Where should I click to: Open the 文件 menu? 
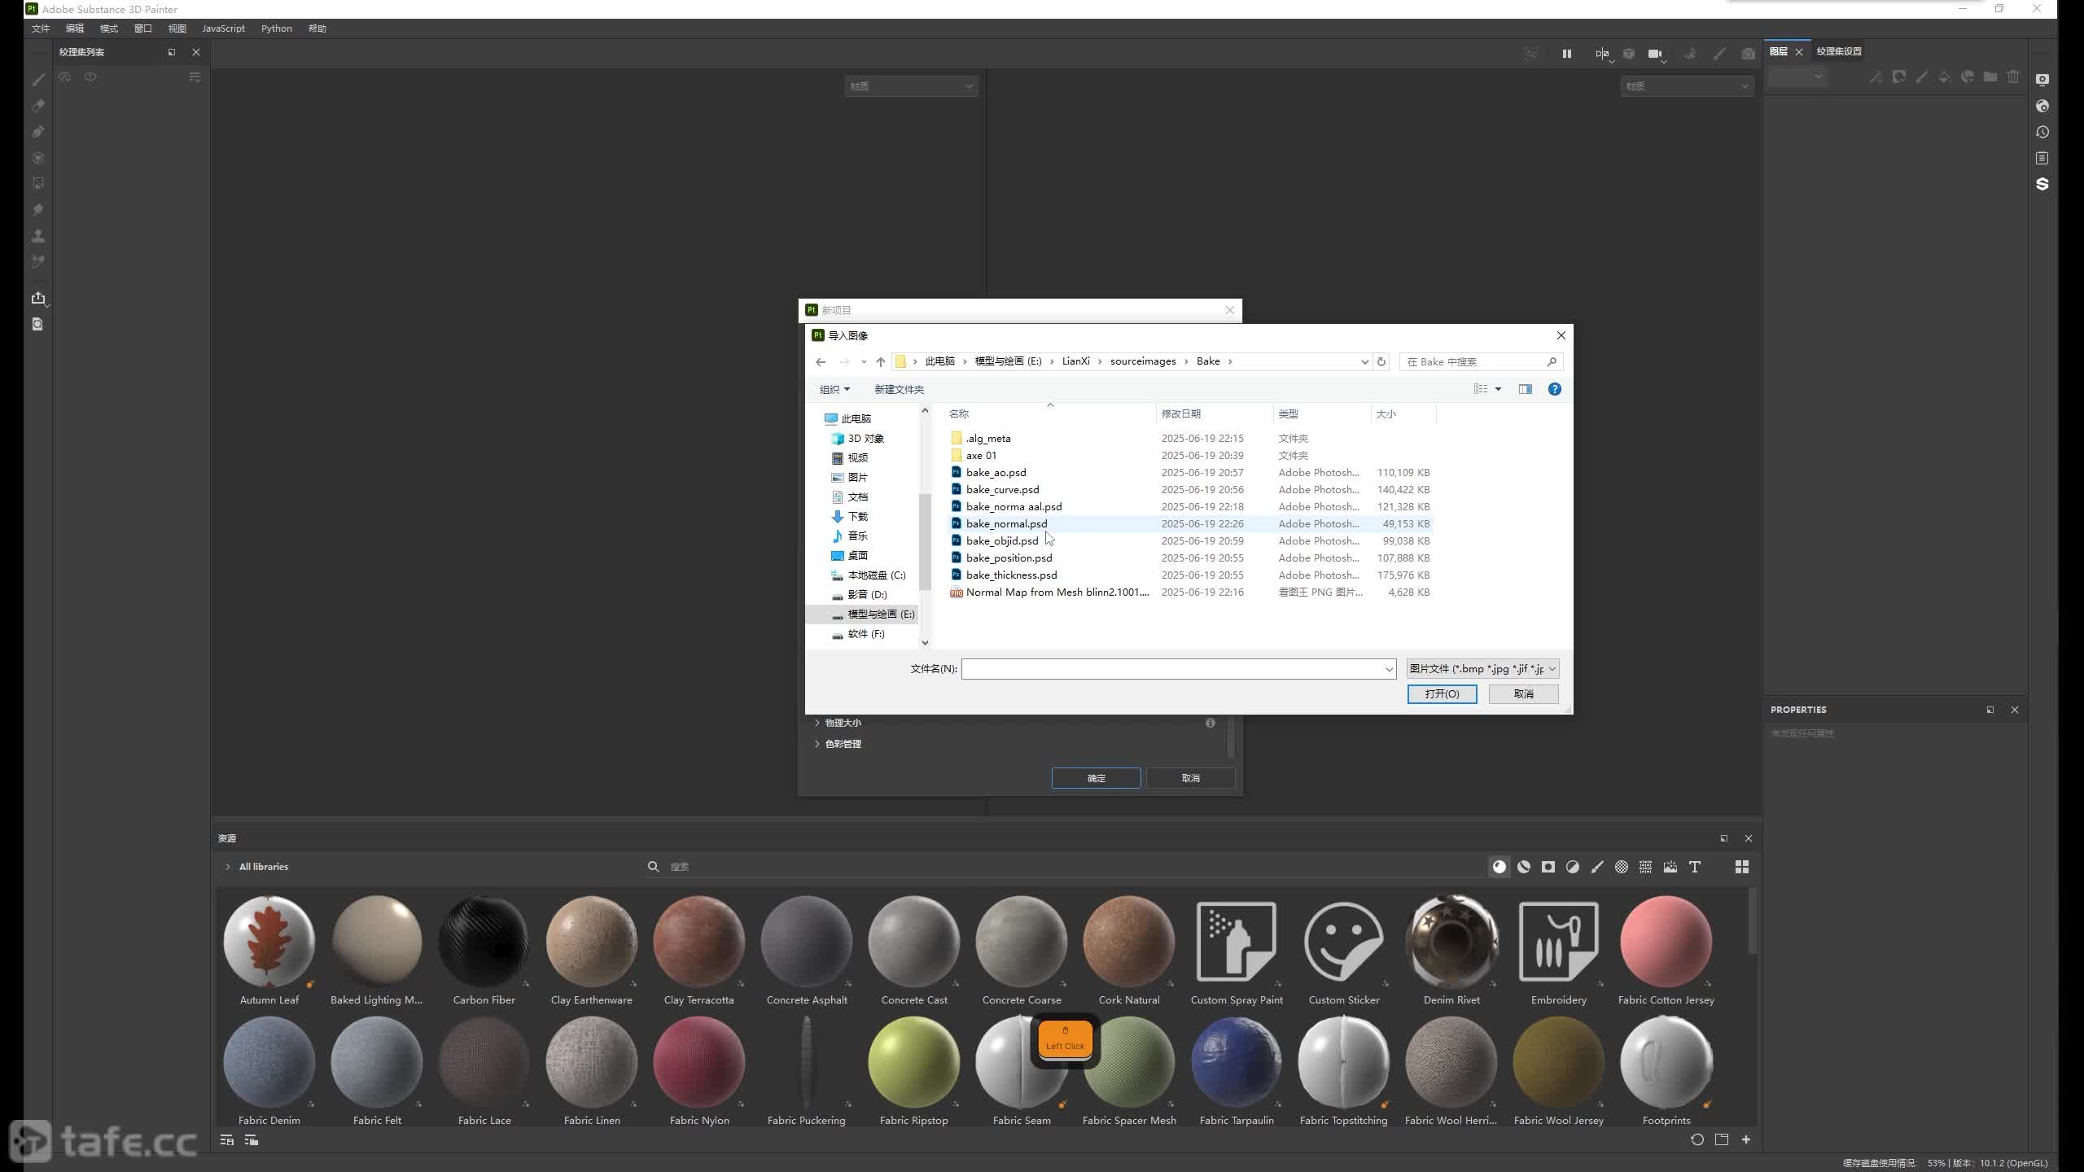click(x=41, y=28)
